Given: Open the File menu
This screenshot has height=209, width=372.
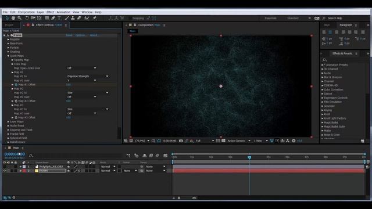Looking at the screenshot, I should tap(5, 12).
